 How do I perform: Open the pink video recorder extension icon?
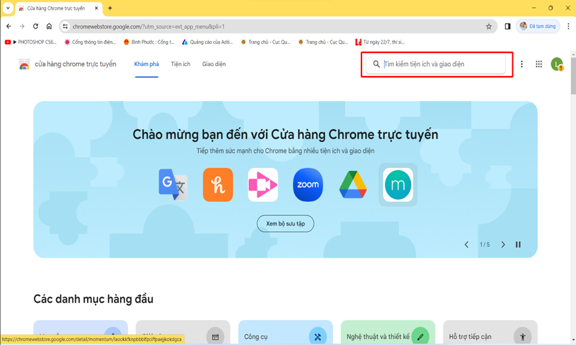pyautogui.click(x=263, y=185)
